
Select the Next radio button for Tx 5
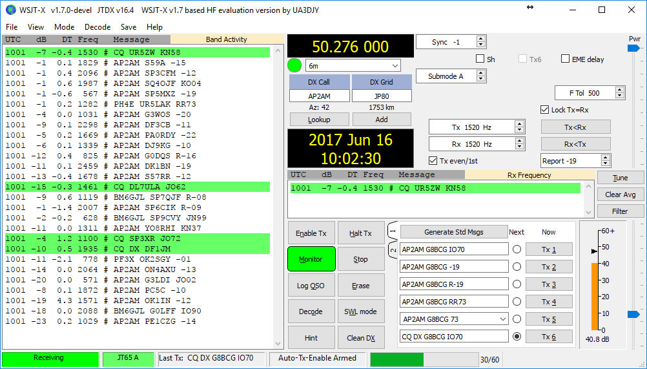click(x=517, y=319)
